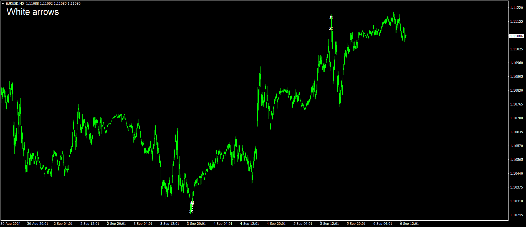The image size is (526, 227).
Task: Click the "2 Sep 04:01" time axis label
Action: click(63, 224)
